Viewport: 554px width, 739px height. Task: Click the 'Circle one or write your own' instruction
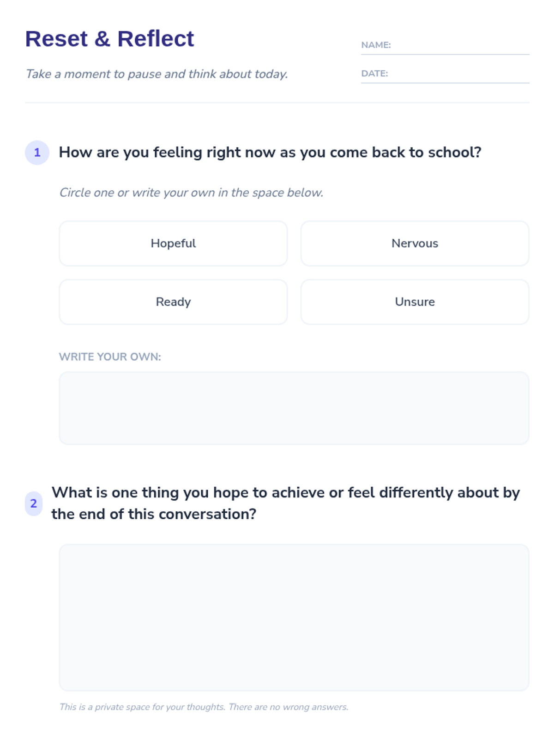click(x=191, y=193)
